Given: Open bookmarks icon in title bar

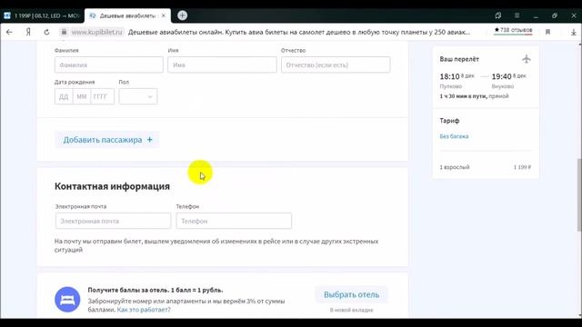Looking at the screenshot, I should click(x=498, y=15).
